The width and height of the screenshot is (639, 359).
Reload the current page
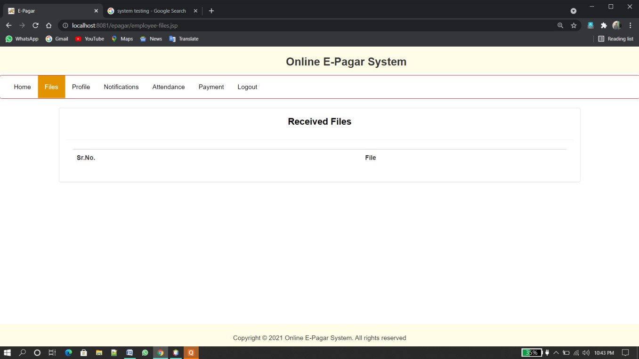[35, 25]
